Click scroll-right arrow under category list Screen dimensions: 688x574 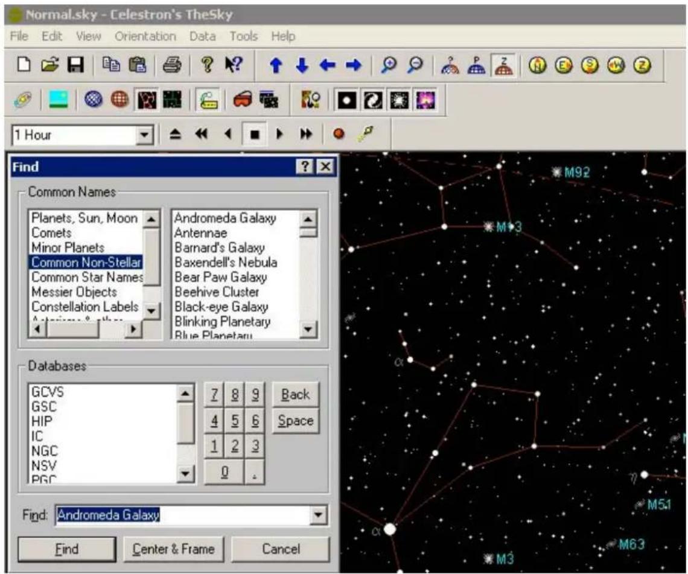tap(134, 329)
